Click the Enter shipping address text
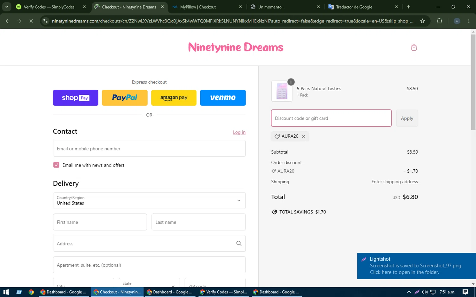Screen dimensions: 476x297 click(394, 182)
